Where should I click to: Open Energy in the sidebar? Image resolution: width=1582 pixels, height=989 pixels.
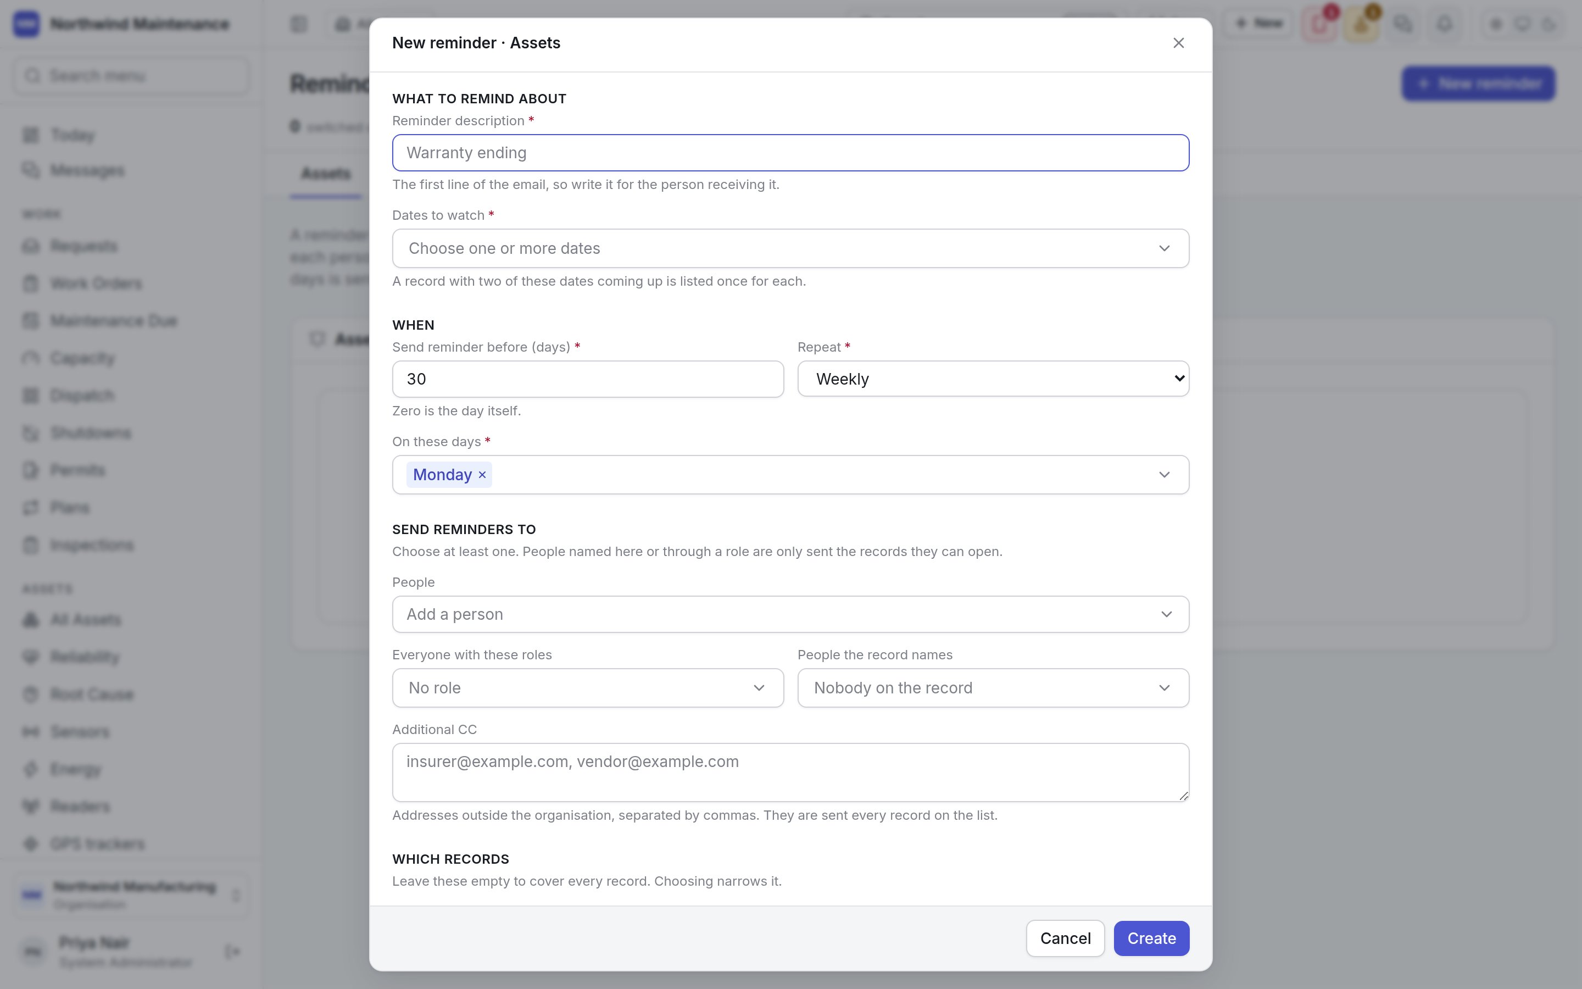(x=131, y=770)
